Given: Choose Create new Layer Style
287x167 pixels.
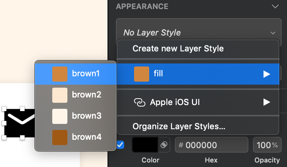Looking at the screenshot, I should pyautogui.click(x=178, y=49).
